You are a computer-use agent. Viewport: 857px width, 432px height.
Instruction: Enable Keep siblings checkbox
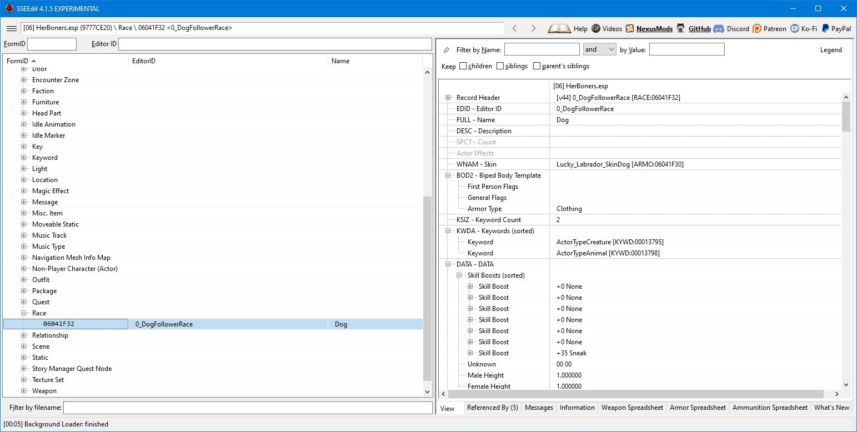pos(500,66)
